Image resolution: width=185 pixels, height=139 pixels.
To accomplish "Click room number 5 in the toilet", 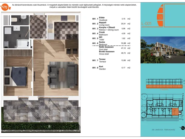I will point(20,21).
